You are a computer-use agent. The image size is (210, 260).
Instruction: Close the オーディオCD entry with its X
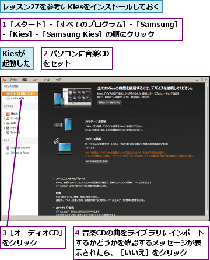[36, 99]
